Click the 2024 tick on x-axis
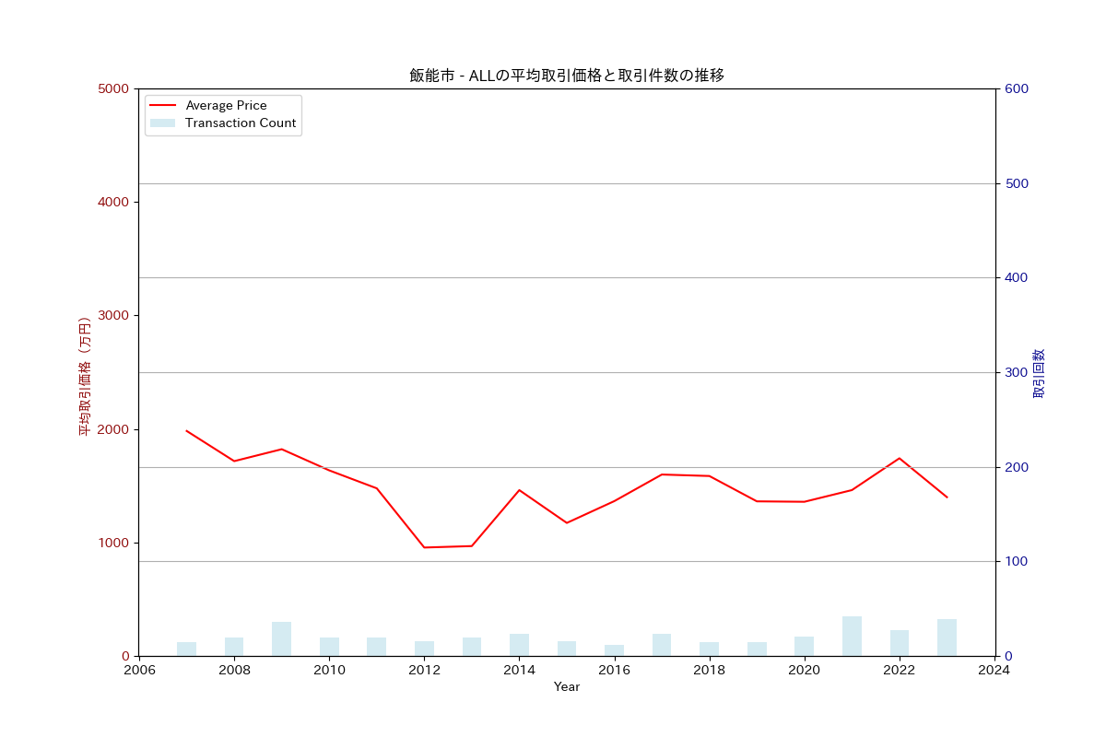This screenshot has width=1106, height=737. pos(994,671)
